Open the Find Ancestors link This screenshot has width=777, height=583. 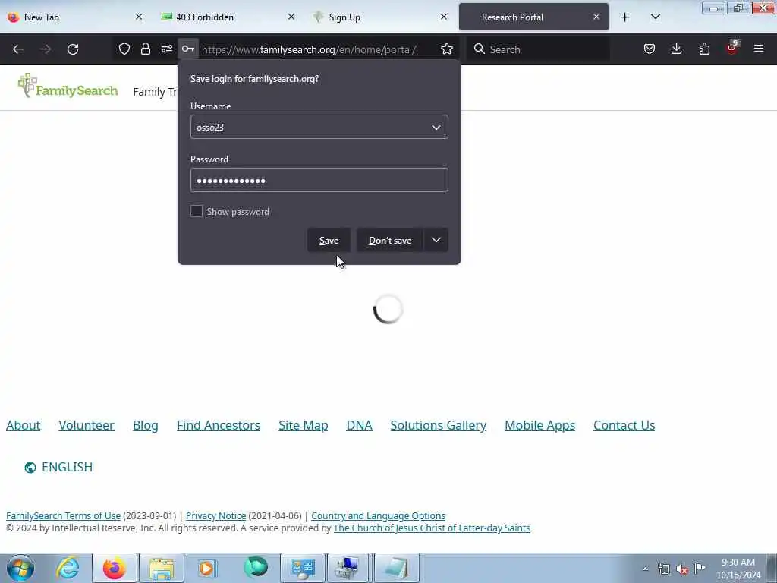click(219, 425)
